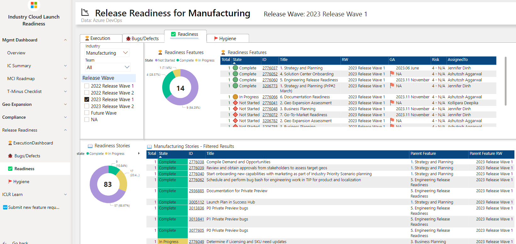Viewport: 516px width, 244px height.
Task: Switch to the Execution tab
Action: [x=101, y=38]
